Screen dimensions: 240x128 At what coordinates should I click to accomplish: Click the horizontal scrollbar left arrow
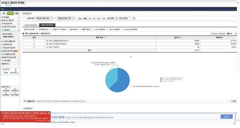click(3, 124)
